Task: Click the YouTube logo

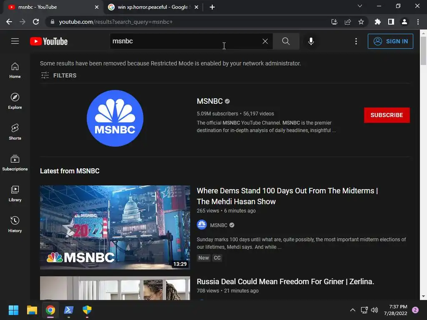Action: 49,41
